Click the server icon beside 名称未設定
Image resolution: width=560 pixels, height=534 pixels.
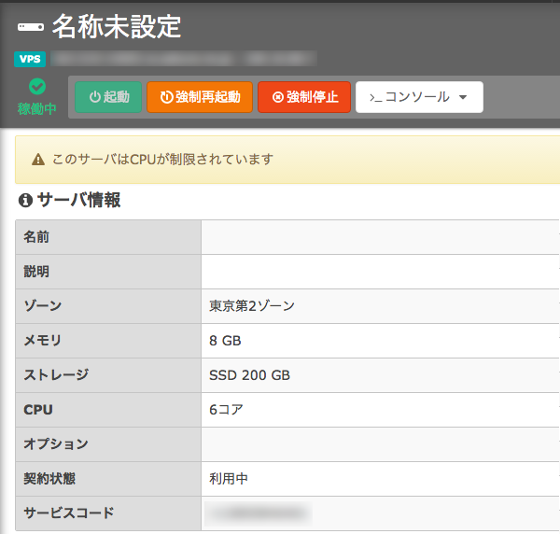pyautogui.click(x=30, y=27)
